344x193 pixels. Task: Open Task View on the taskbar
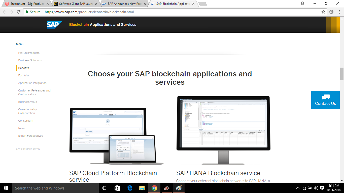pos(105,188)
